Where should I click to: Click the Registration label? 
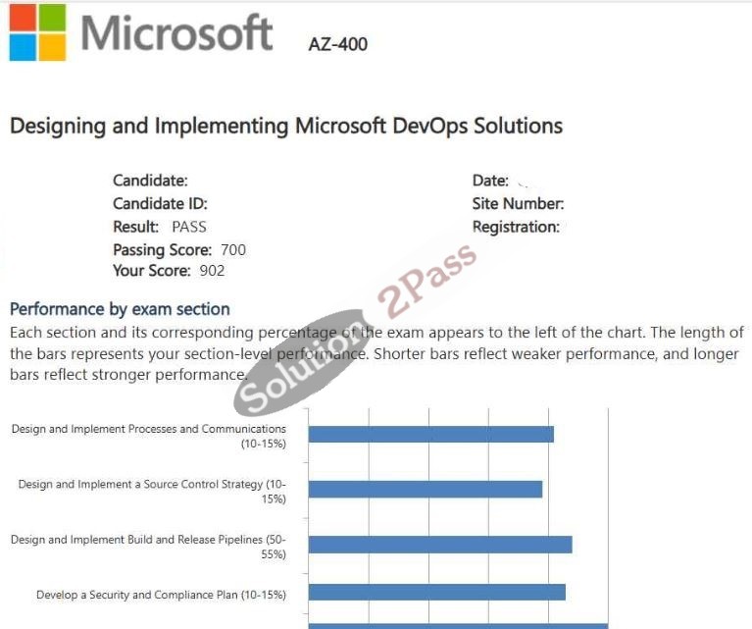(x=516, y=227)
